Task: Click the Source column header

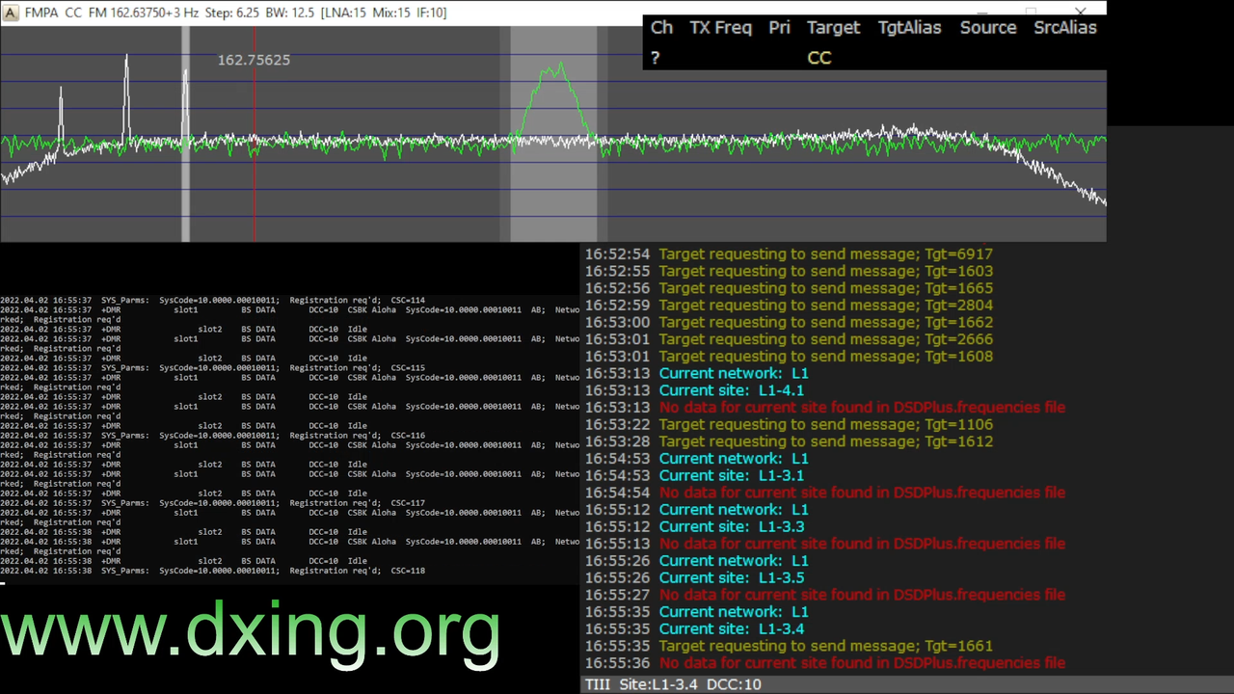Action: pos(988,28)
